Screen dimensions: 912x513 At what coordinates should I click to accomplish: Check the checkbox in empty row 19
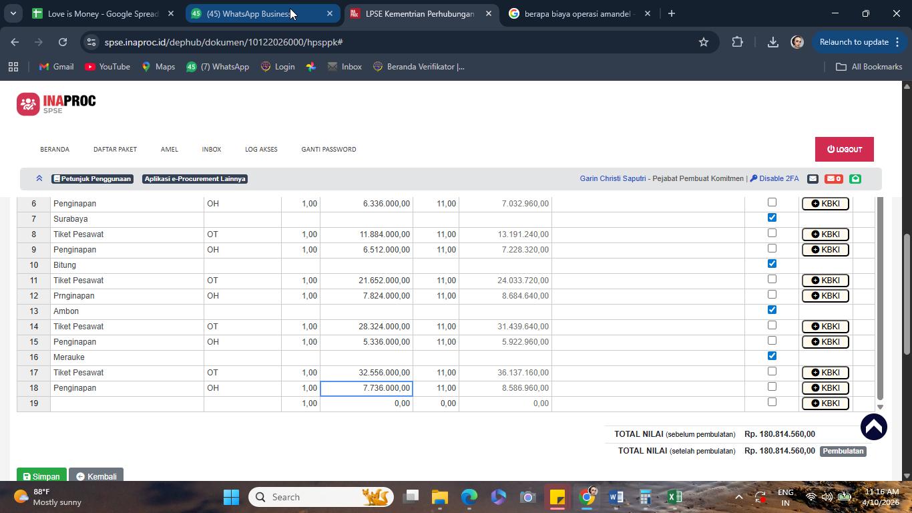pyautogui.click(x=772, y=402)
